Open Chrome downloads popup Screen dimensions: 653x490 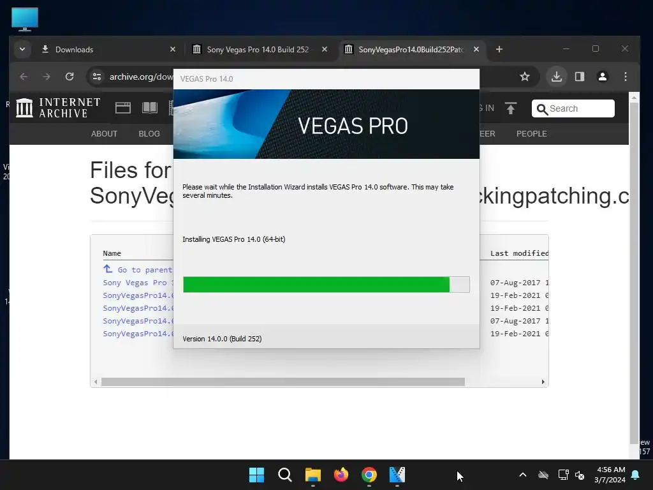tap(556, 77)
